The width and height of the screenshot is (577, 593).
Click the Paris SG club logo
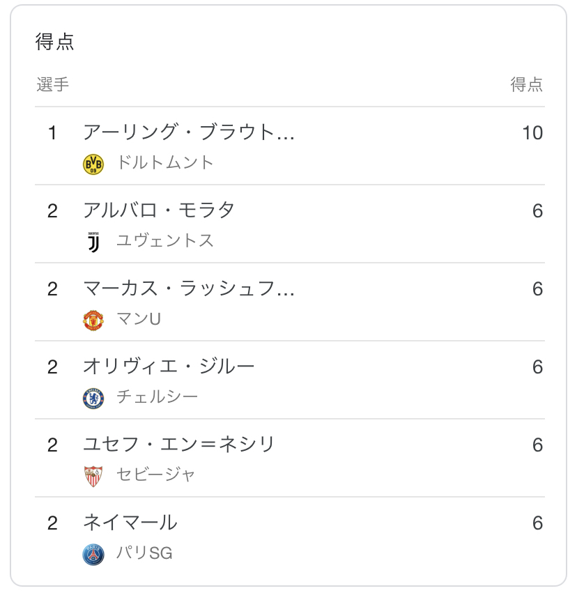pos(93,554)
